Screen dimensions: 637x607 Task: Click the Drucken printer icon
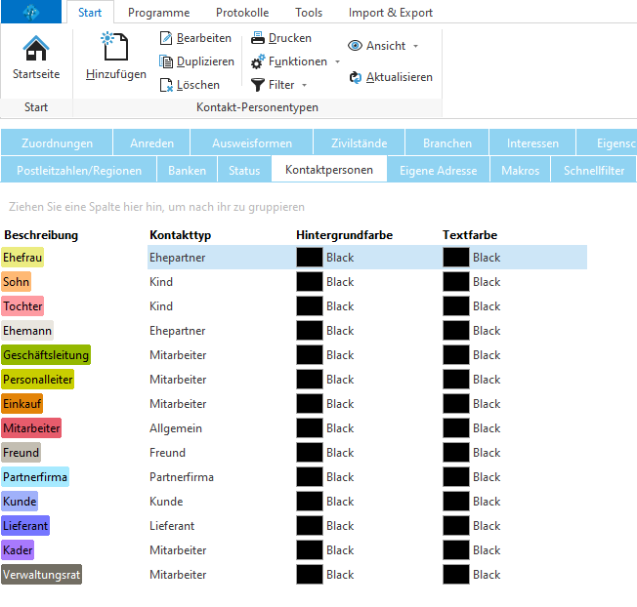pyautogui.click(x=258, y=38)
